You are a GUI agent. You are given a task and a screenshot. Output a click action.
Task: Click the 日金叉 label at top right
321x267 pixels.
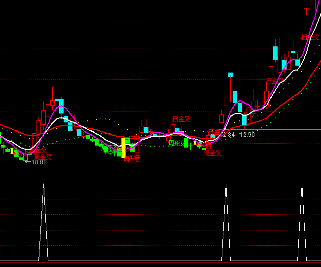tap(310, 37)
